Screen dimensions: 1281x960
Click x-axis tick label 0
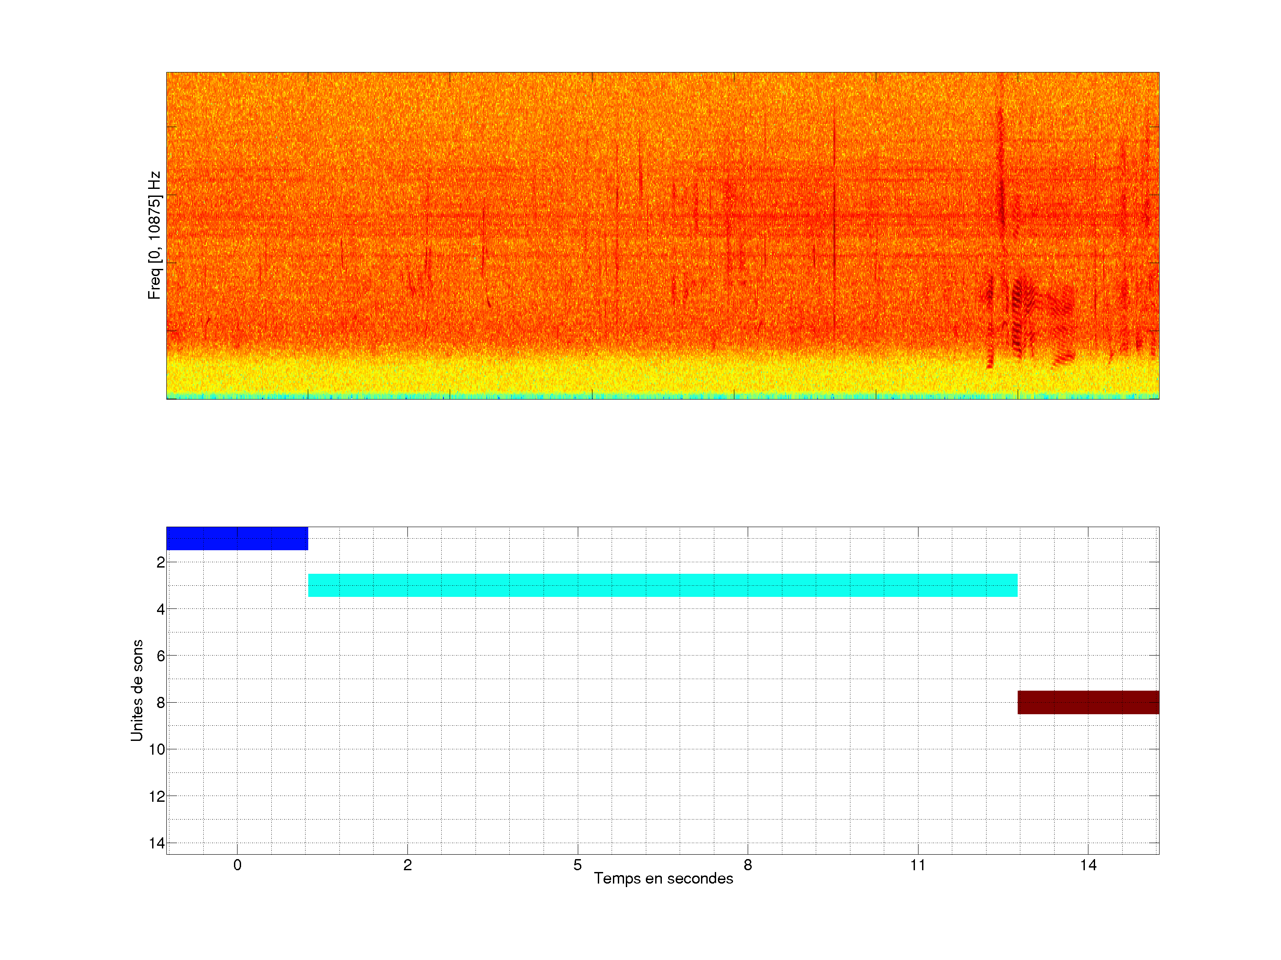point(238,865)
